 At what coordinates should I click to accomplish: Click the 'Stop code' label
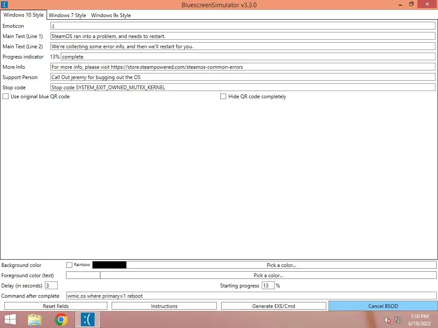tap(14, 88)
